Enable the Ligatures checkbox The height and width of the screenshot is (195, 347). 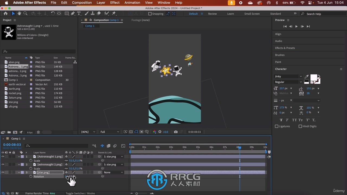pyautogui.click(x=277, y=126)
